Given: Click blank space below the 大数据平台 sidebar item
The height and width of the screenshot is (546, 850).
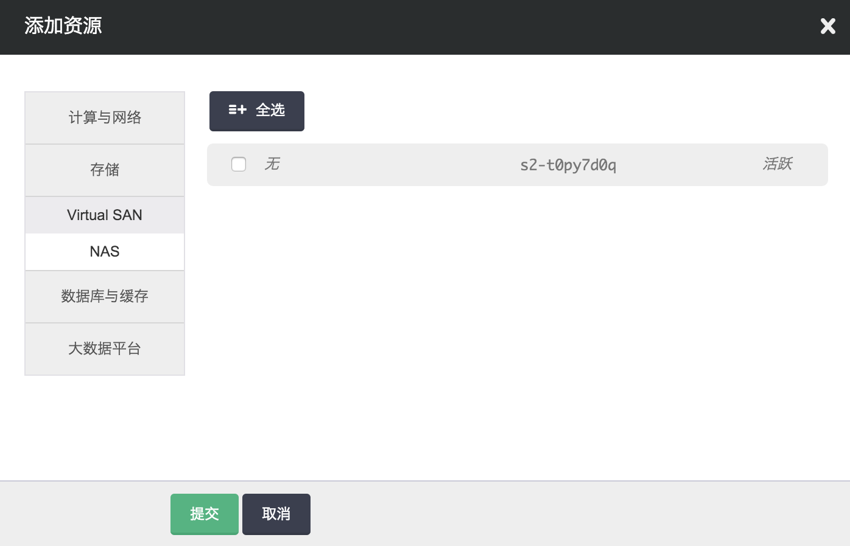Looking at the screenshot, I should 105,426.
